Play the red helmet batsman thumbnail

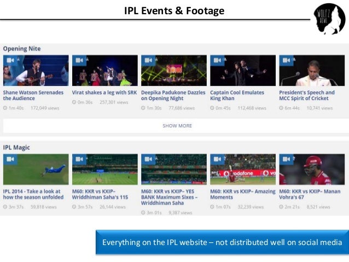pos(312,169)
